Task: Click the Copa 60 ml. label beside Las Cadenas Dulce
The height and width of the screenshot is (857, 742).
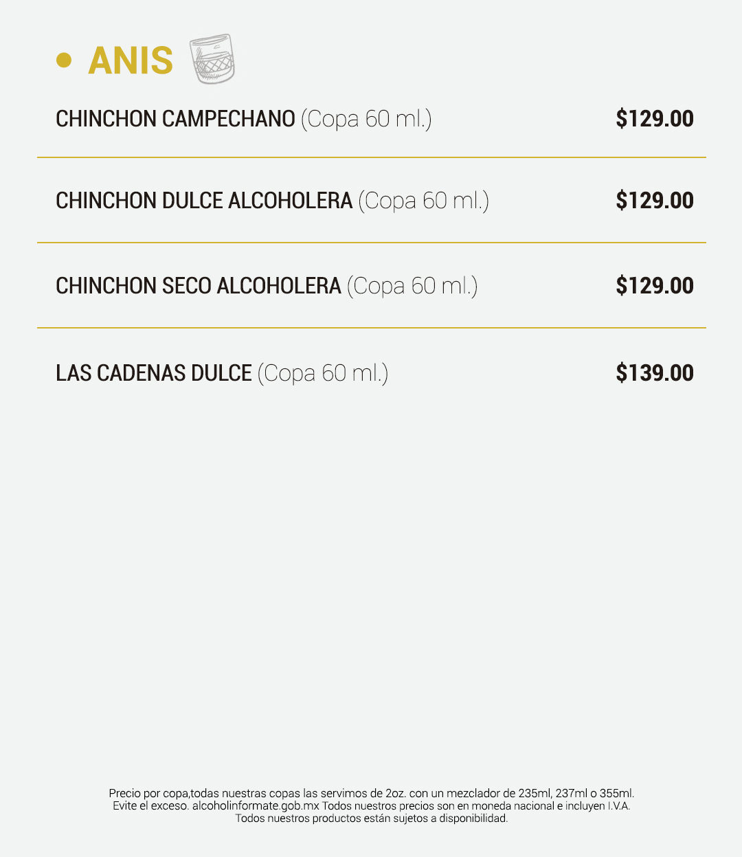Action: click(323, 373)
